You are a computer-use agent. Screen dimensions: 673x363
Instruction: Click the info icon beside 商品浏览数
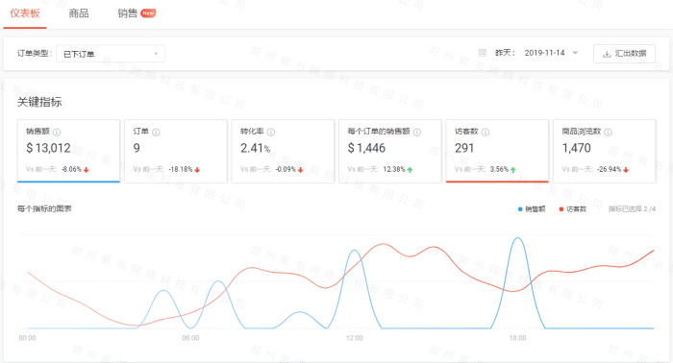(608, 132)
